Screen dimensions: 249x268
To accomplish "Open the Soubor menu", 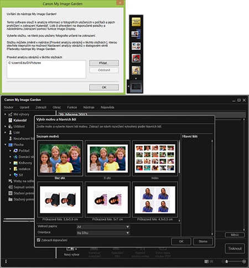I will tap(8, 107).
